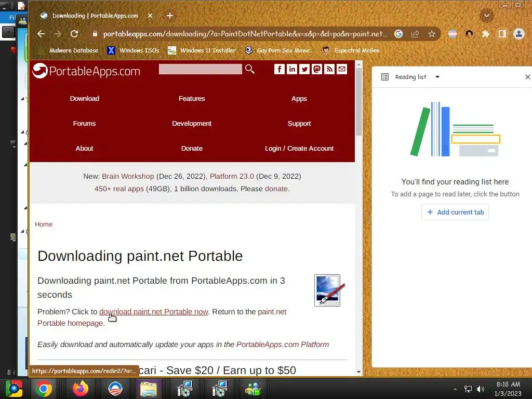Open the Windows ISOs bookmark
Viewport: 532px width, 399px height.
tap(134, 50)
